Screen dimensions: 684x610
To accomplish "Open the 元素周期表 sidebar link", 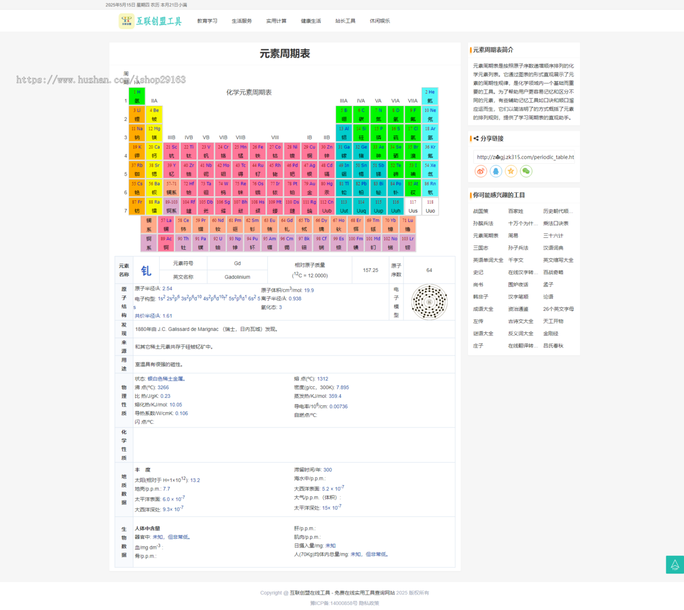I will 486,236.
